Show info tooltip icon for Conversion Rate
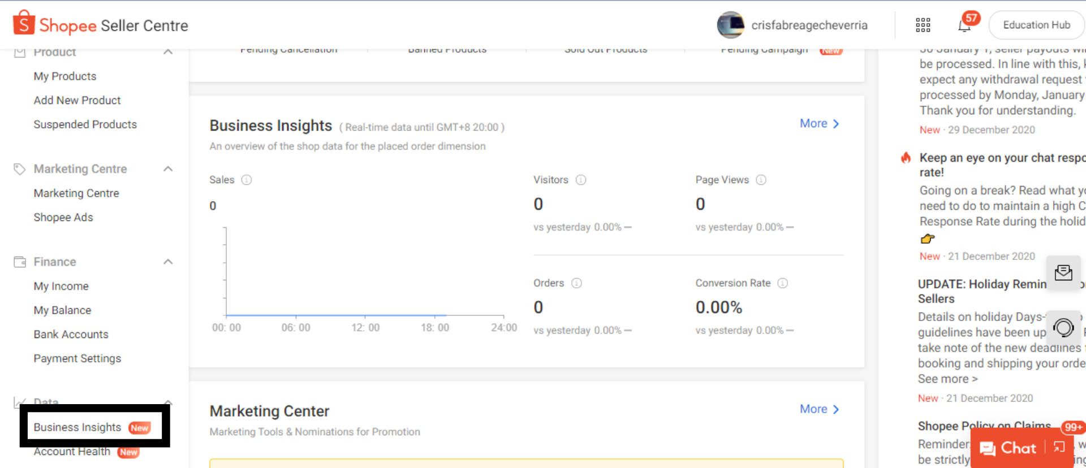 (x=783, y=283)
